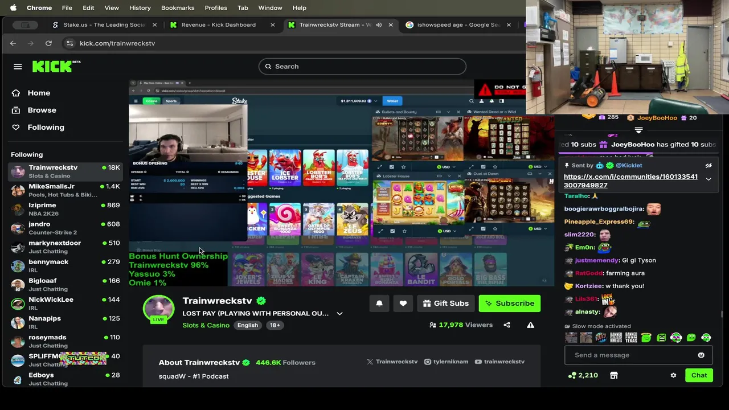Reload the page in Chrome
Screen dimensions: 729x410
coord(48,43)
